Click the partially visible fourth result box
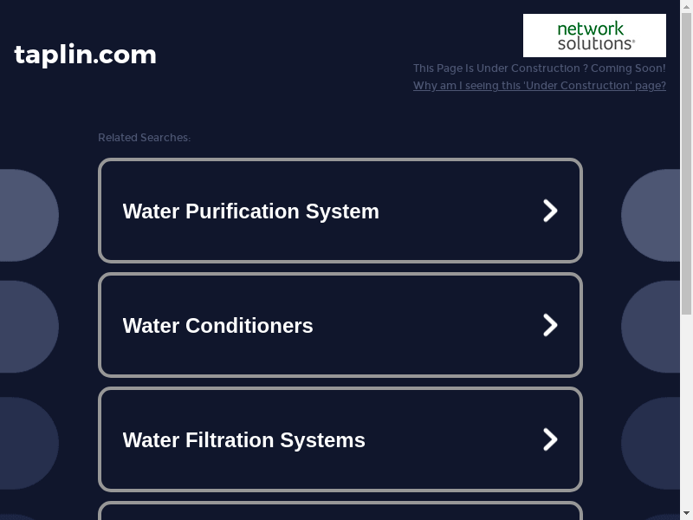 (x=340, y=511)
